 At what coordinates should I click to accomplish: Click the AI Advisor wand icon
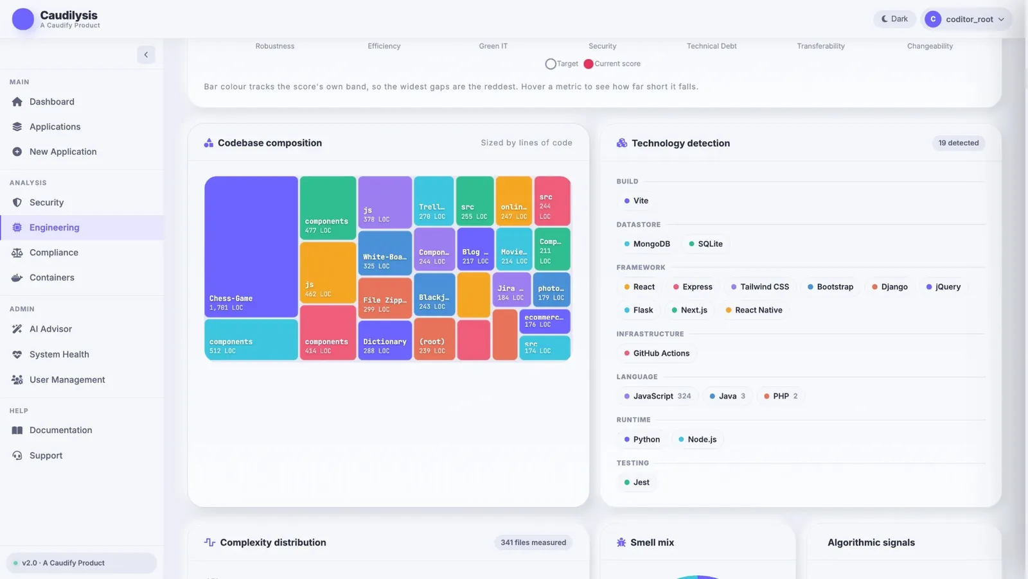click(17, 329)
